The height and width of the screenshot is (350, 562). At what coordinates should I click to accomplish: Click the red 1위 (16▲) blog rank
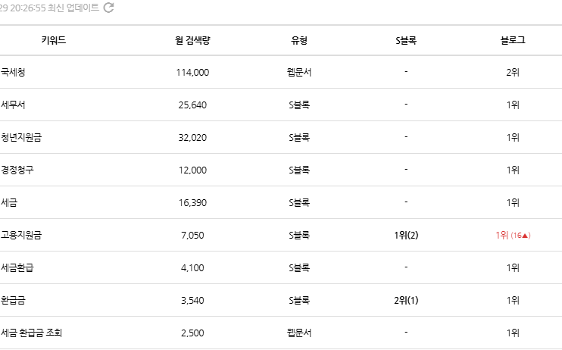point(513,236)
